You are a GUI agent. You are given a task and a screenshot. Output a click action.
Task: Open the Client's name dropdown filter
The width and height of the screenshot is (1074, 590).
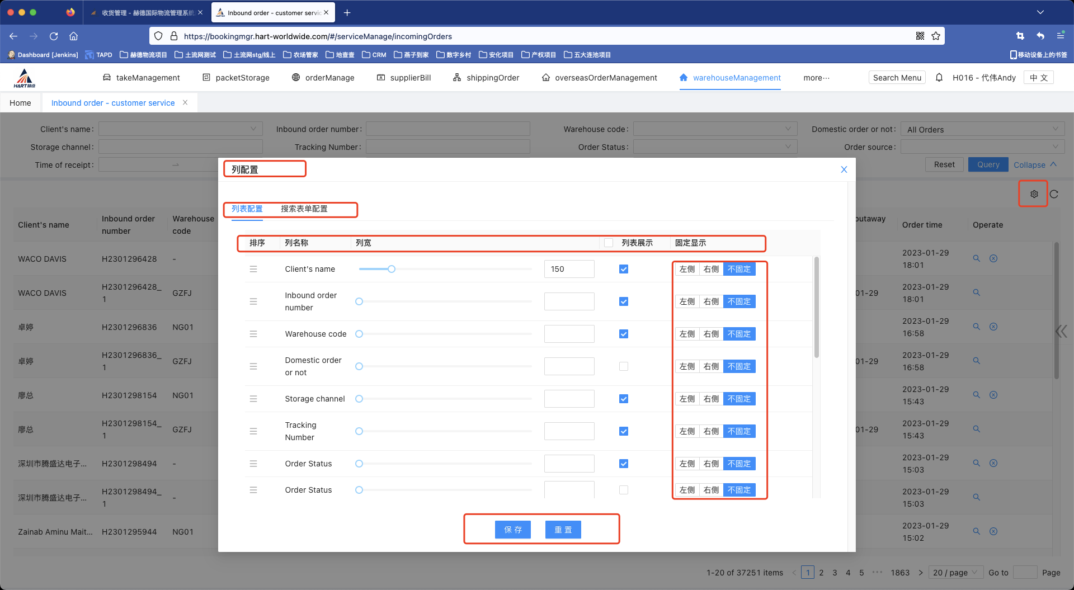pos(180,129)
